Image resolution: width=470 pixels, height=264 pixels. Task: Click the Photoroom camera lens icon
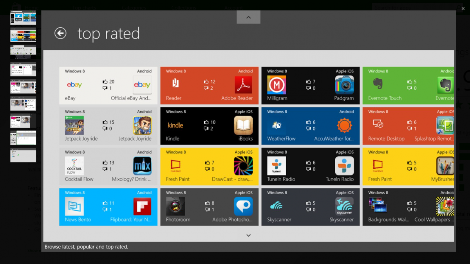point(175,206)
